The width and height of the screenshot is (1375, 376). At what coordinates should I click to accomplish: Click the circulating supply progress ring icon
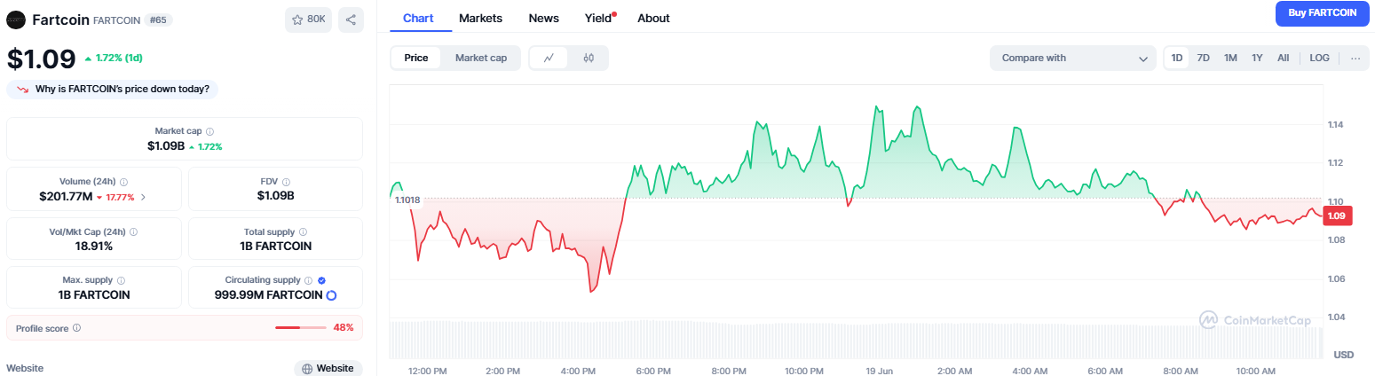tap(331, 295)
